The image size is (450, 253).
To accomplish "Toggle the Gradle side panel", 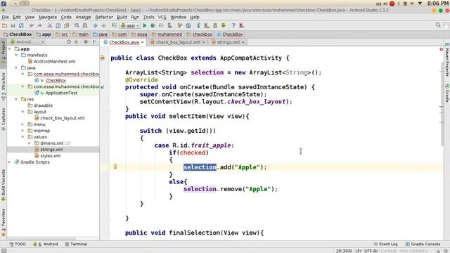I will click(447, 93).
